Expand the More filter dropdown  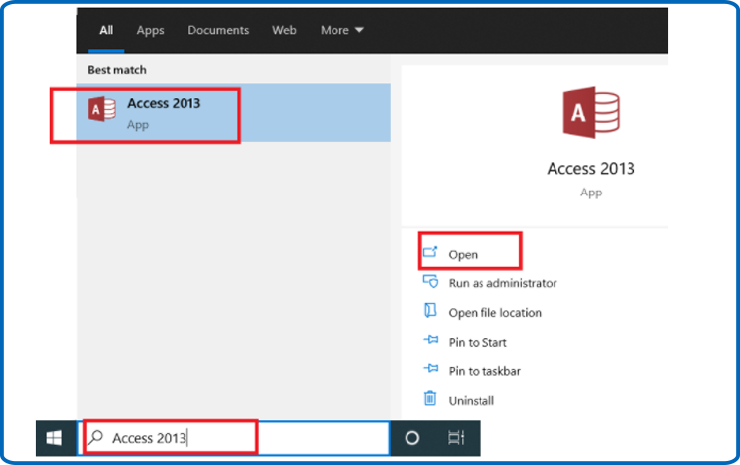341,30
